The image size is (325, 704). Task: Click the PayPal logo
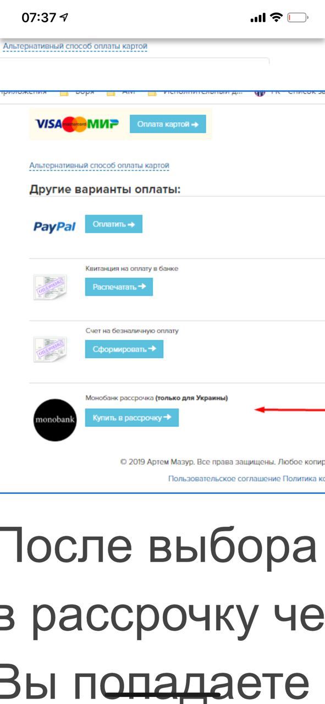pyautogui.click(x=54, y=226)
